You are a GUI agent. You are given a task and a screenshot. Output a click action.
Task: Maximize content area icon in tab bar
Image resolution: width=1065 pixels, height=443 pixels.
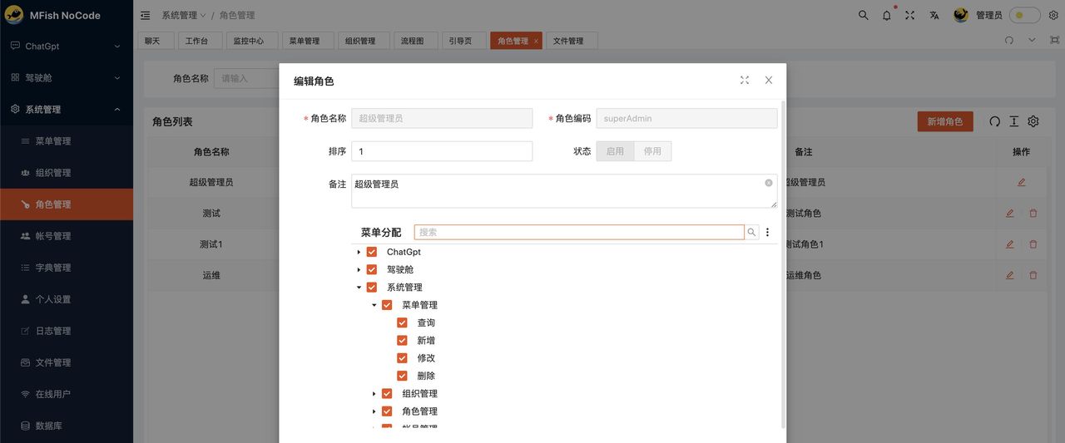(x=1054, y=40)
